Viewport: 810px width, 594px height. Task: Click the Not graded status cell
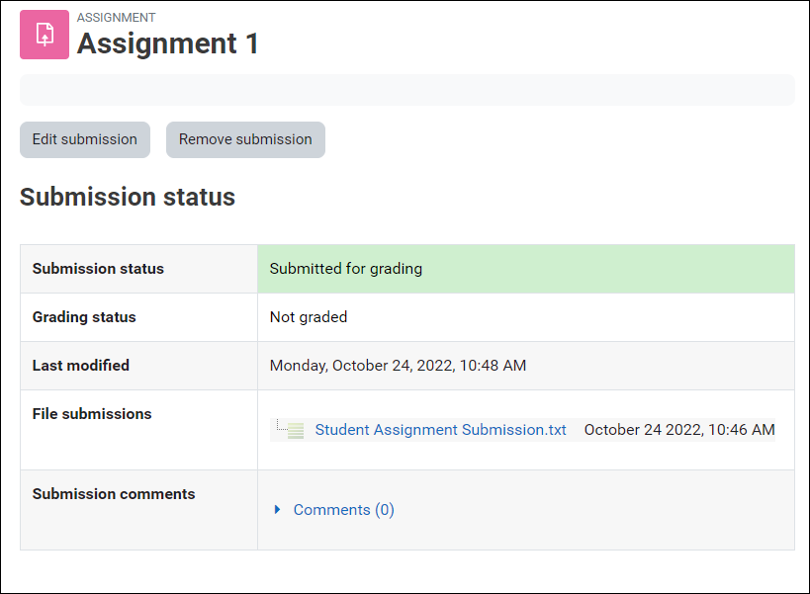[x=309, y=317]
